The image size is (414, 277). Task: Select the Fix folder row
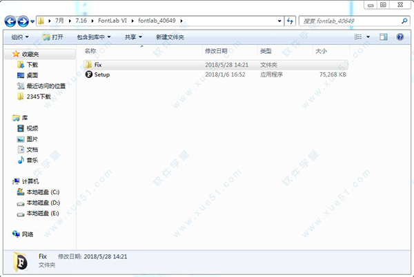[215, 65]
